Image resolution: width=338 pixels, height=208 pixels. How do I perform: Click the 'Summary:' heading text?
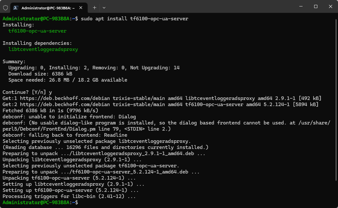(14, 62)
